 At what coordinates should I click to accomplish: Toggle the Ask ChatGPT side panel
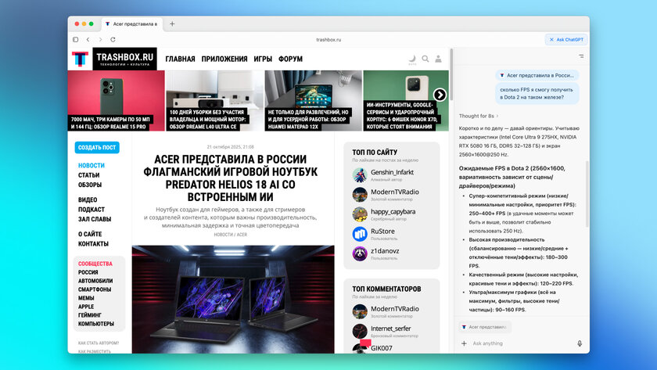[565, 39]
